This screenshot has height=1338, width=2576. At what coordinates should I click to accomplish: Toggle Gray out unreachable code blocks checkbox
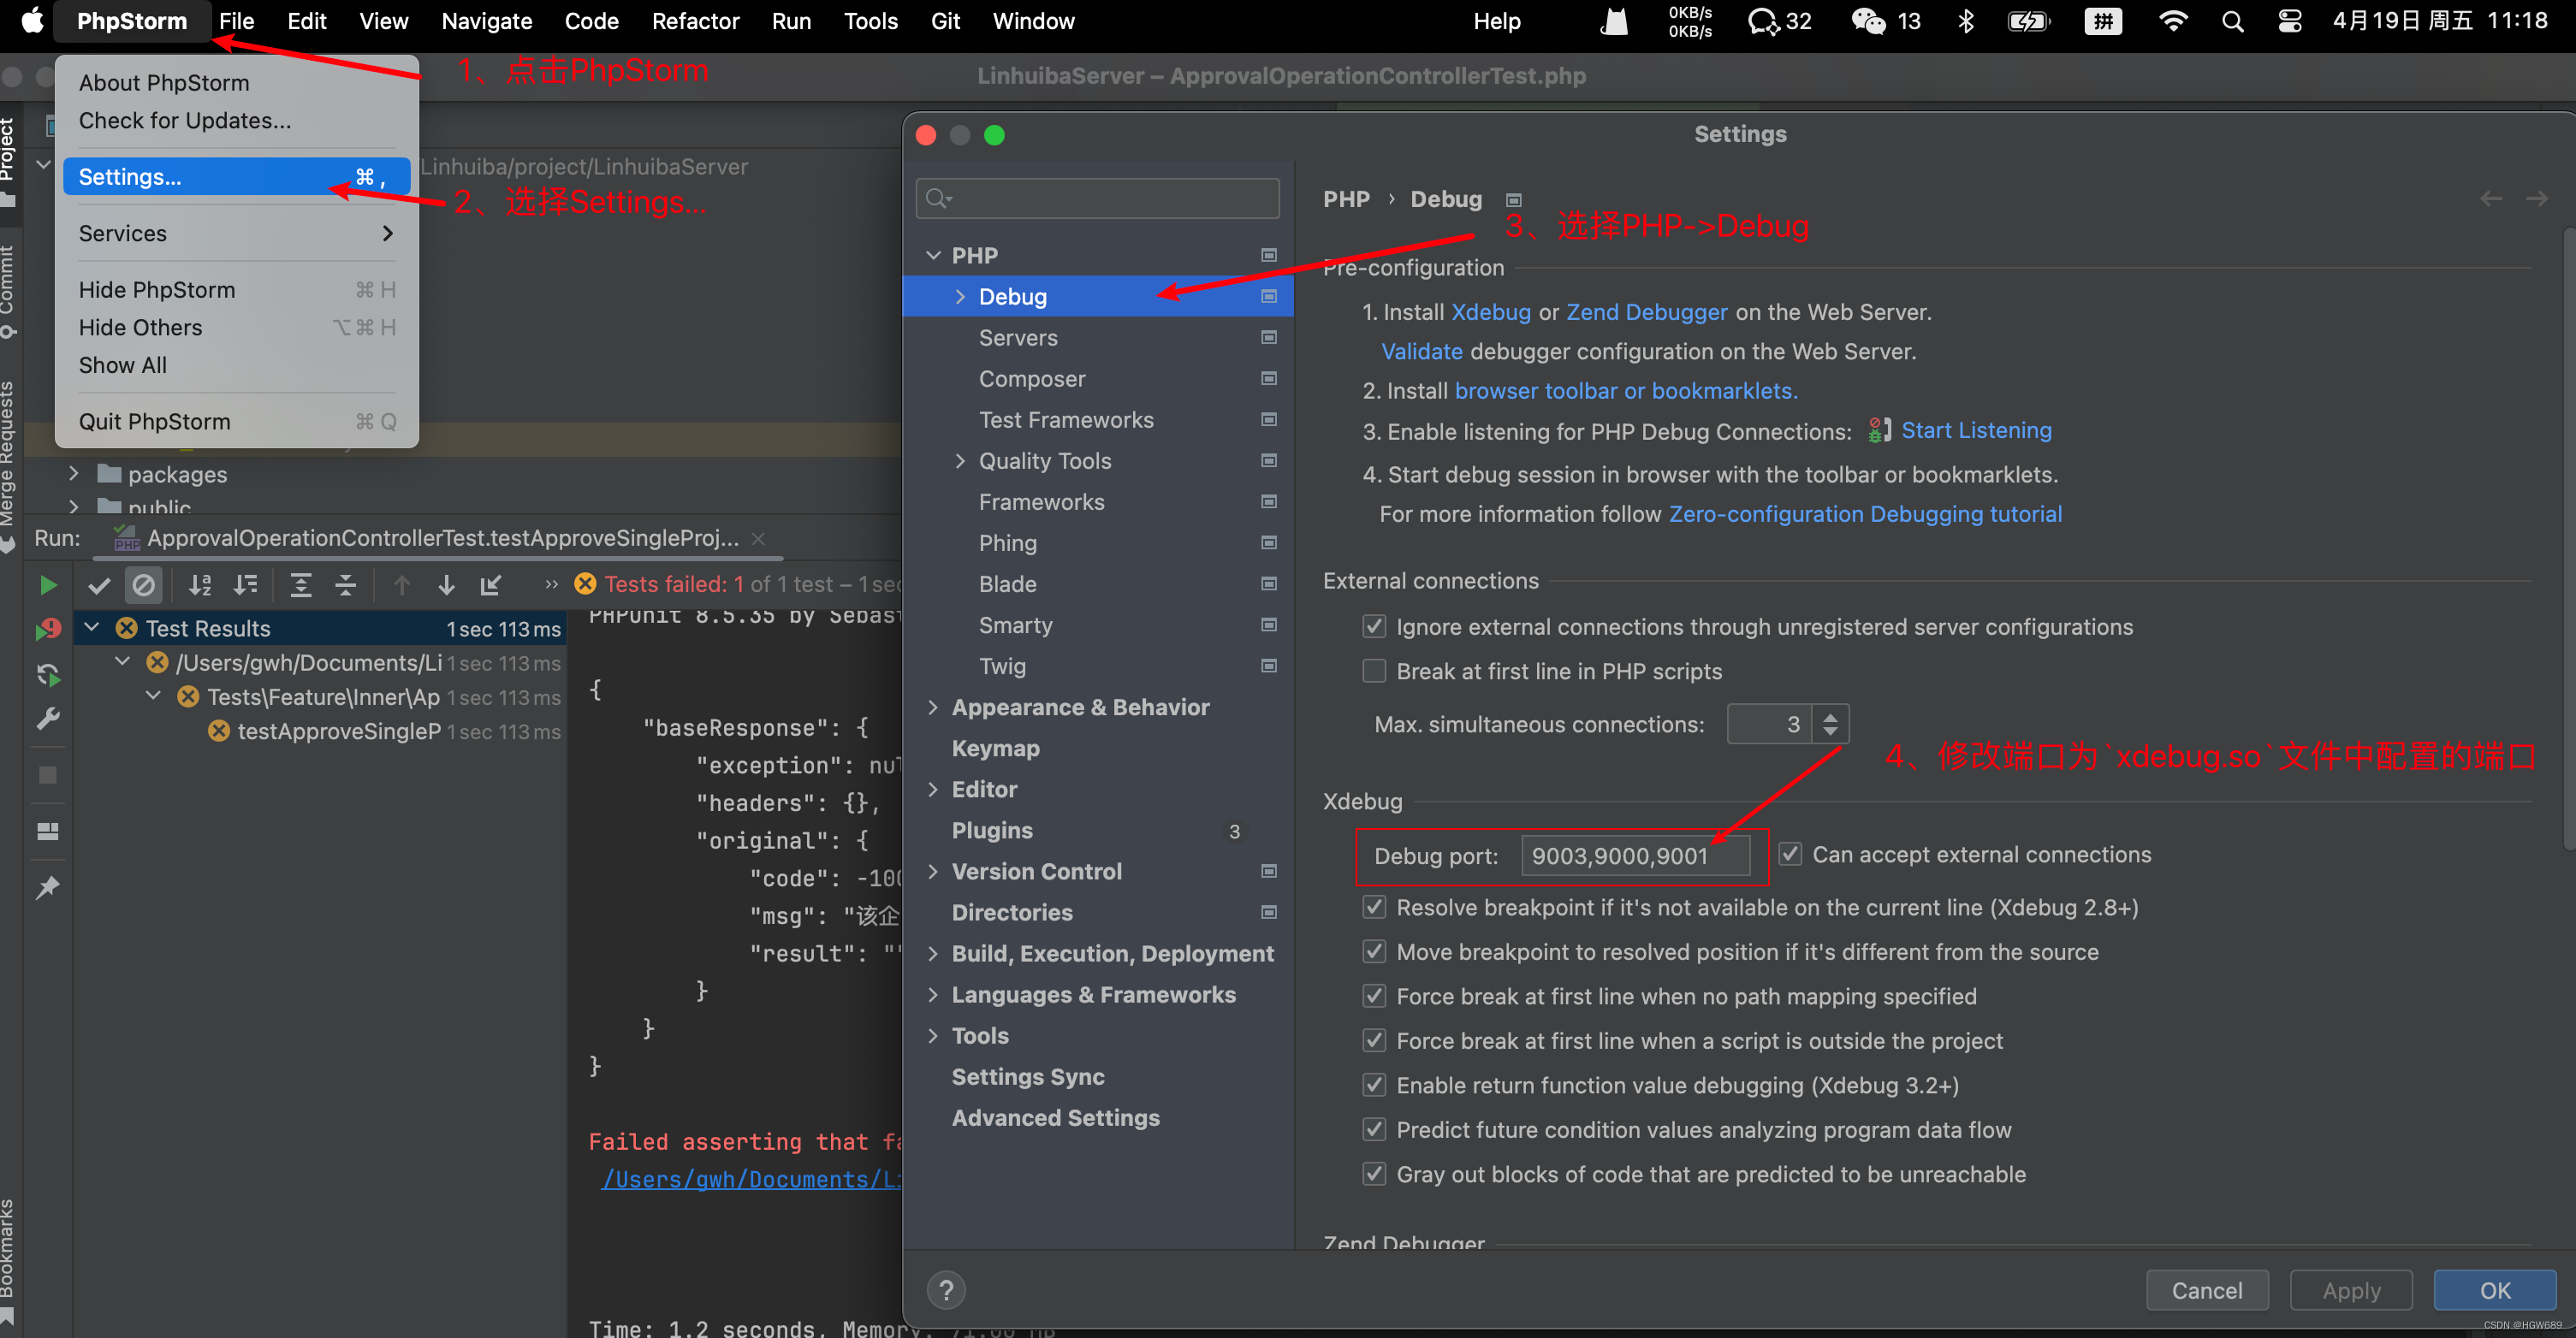pyautogui.click(x=1374, y=1175)
